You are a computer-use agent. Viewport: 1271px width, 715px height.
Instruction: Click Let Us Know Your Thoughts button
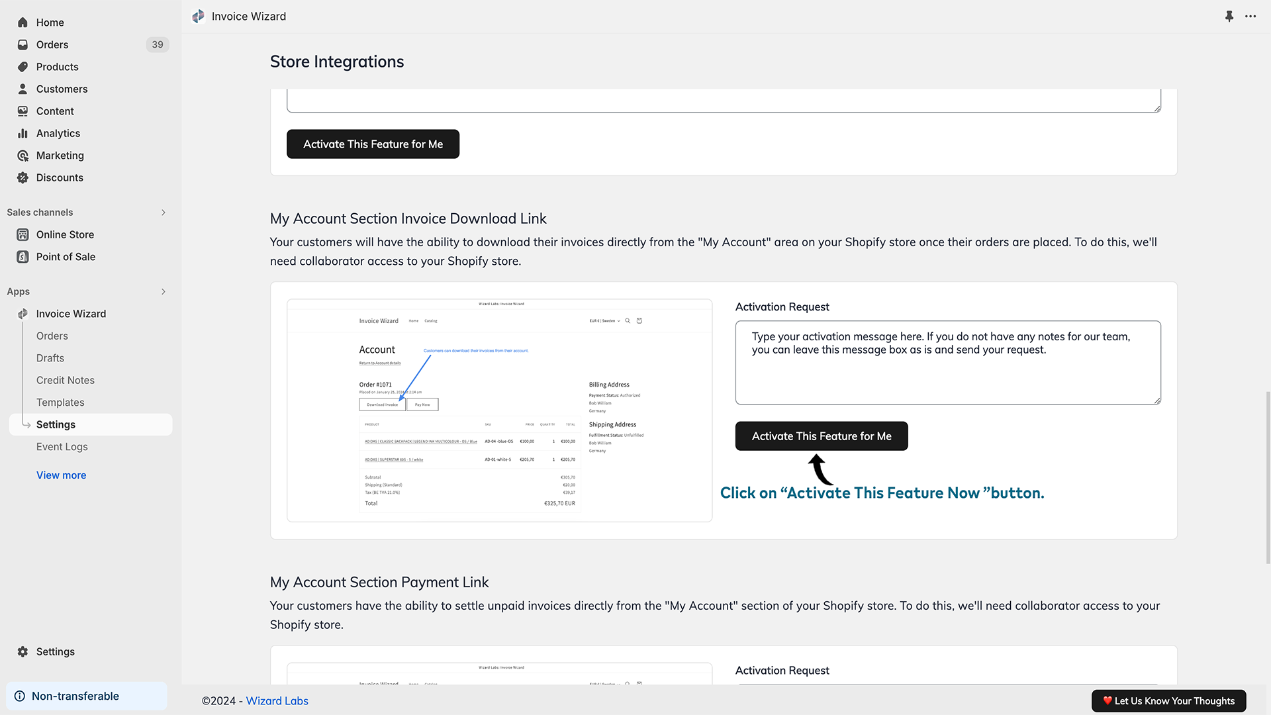click(x=1168, y=700)
